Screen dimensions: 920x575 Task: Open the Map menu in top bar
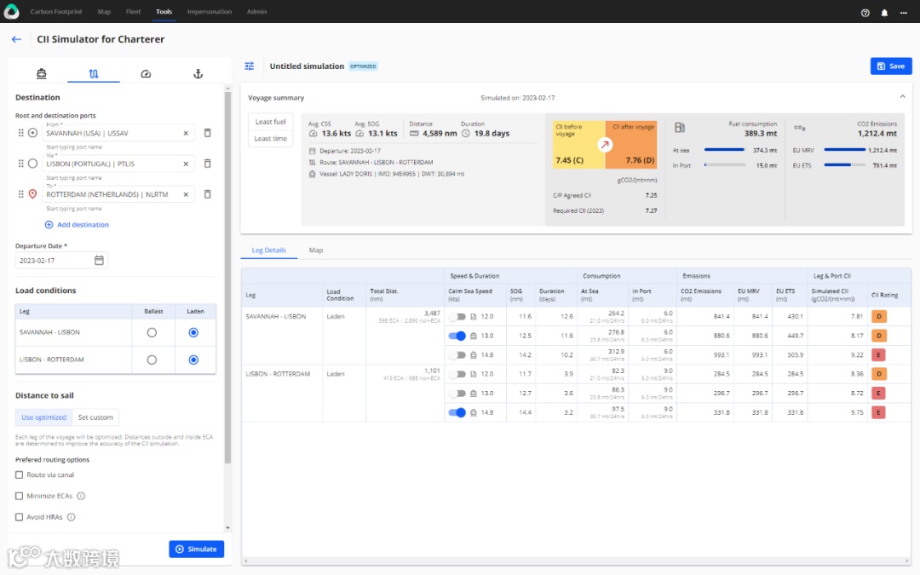(104, 12)
